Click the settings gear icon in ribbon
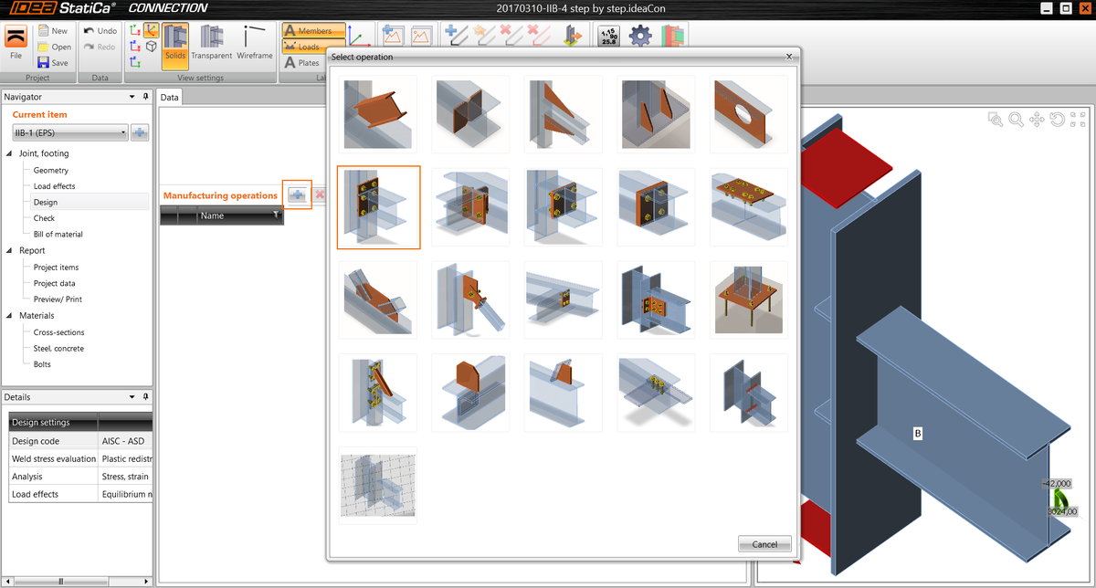Screen dimensions: 1096x588 click(640, 37)
